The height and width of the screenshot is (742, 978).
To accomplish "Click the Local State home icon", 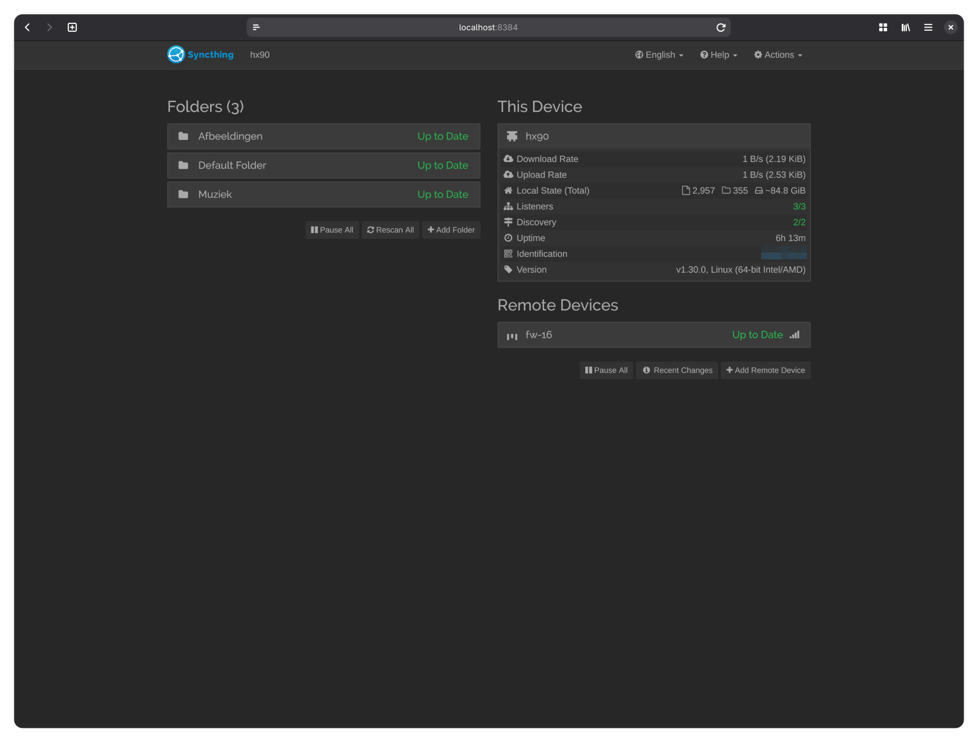I will point(508,191).
